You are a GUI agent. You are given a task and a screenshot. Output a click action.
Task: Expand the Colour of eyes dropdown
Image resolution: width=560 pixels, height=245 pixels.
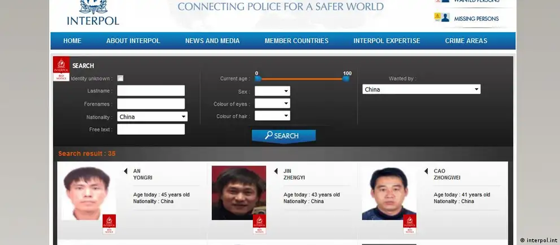tap(272, 103)
